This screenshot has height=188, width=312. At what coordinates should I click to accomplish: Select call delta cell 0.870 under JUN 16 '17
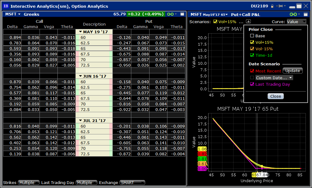click(12, 82)
